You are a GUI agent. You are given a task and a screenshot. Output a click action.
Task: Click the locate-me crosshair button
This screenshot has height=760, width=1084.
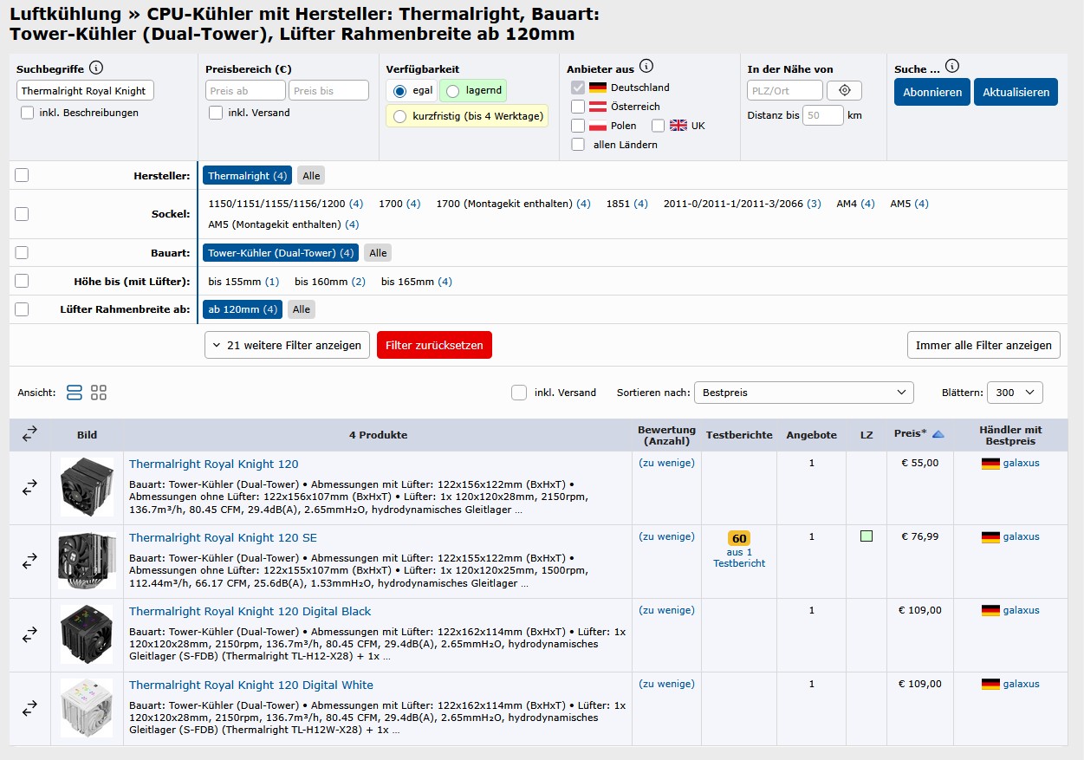click(845, 90)
